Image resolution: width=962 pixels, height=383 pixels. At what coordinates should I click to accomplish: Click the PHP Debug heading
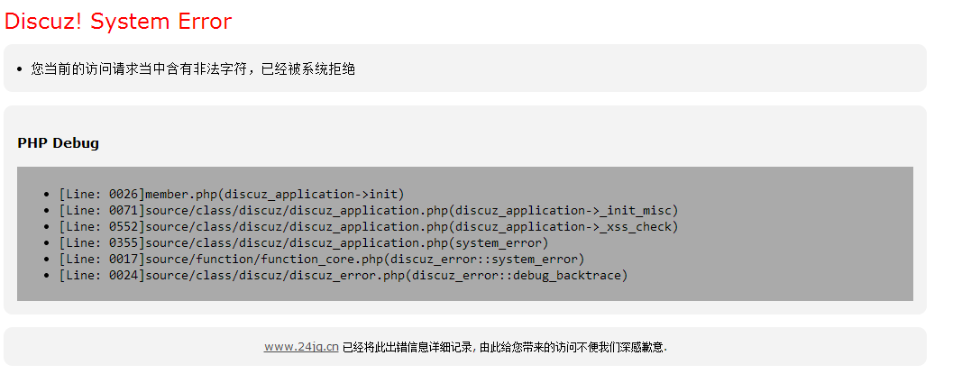point(59,142)
